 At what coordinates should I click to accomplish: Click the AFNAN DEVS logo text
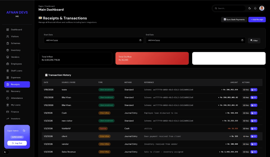[x=17, y=12]
